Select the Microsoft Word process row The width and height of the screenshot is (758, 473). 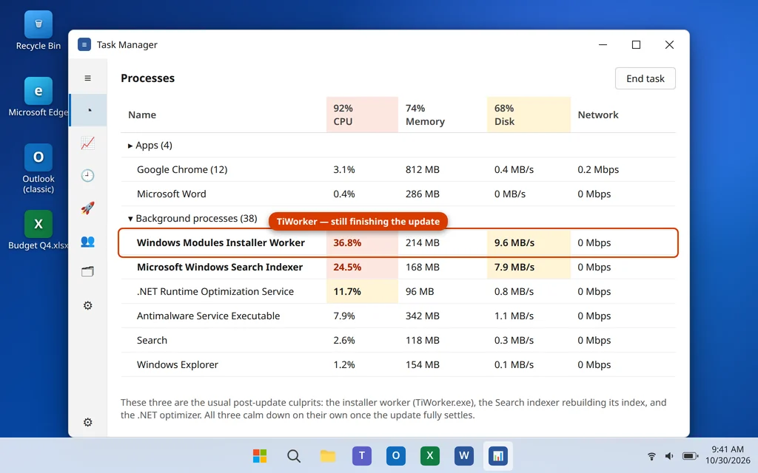[x=398, y=194]
